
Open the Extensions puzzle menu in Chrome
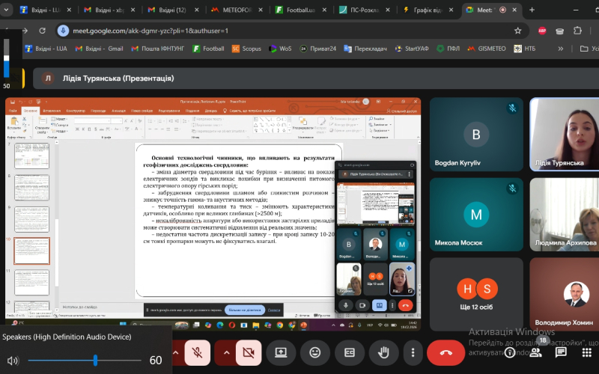[578, 31]
